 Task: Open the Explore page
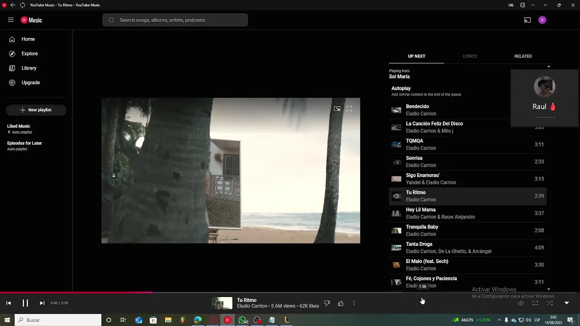coord(36,54)
